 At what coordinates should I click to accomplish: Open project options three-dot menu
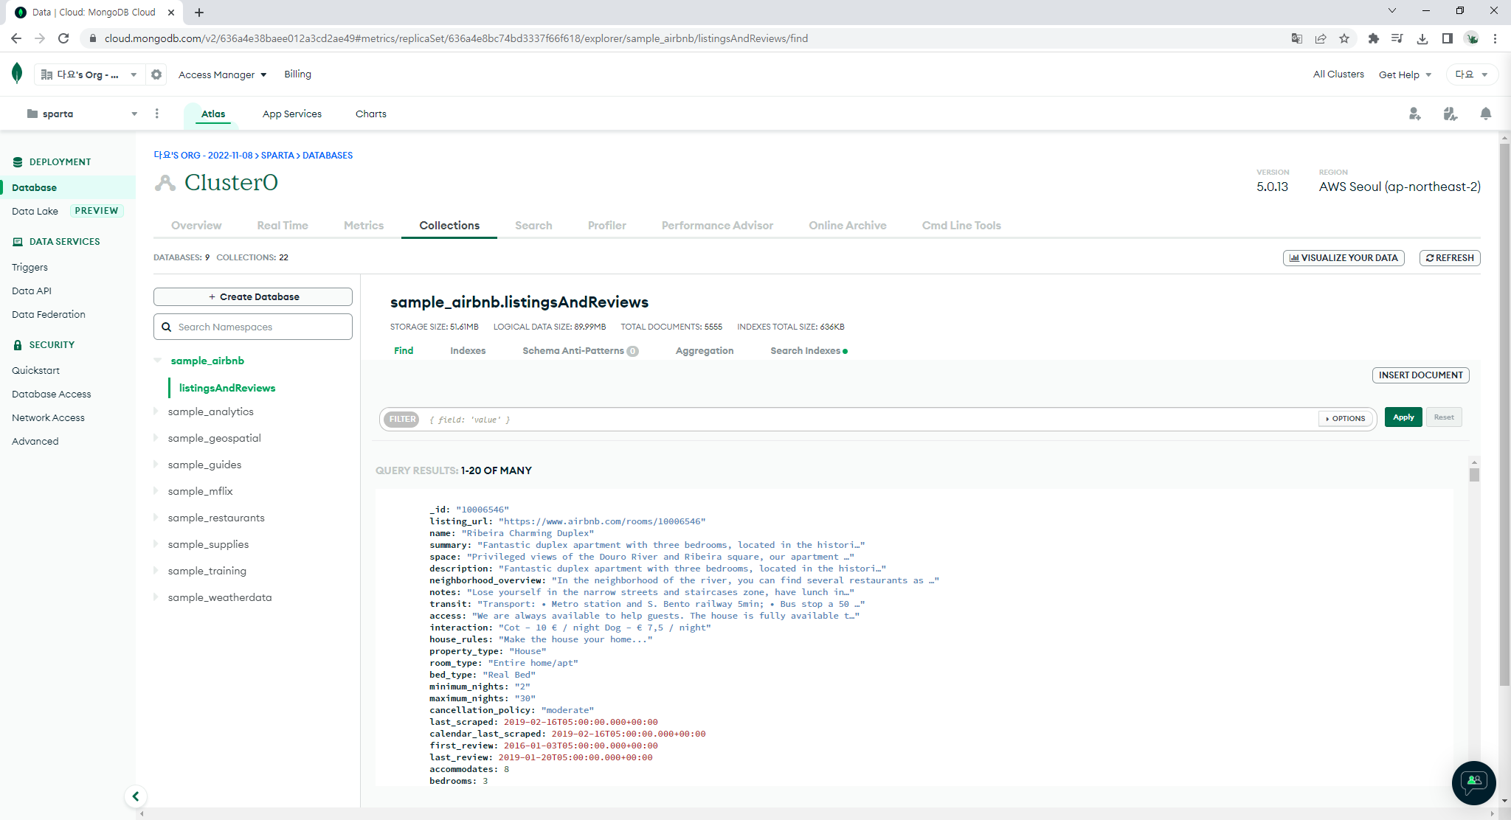(x=157, y=114)
